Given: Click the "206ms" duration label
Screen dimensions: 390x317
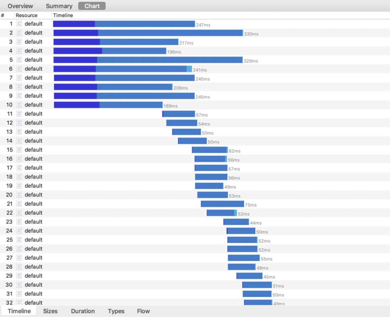Looking at the screenshot, I should (180, 88).
